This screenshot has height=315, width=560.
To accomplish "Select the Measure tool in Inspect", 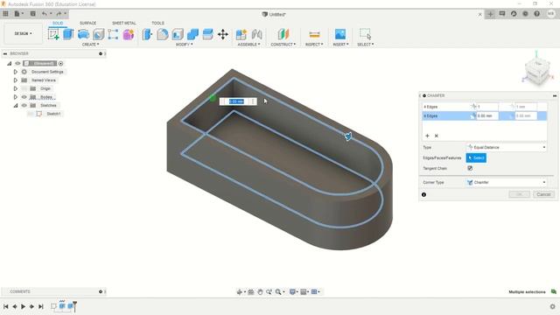I will click(314, 34).
